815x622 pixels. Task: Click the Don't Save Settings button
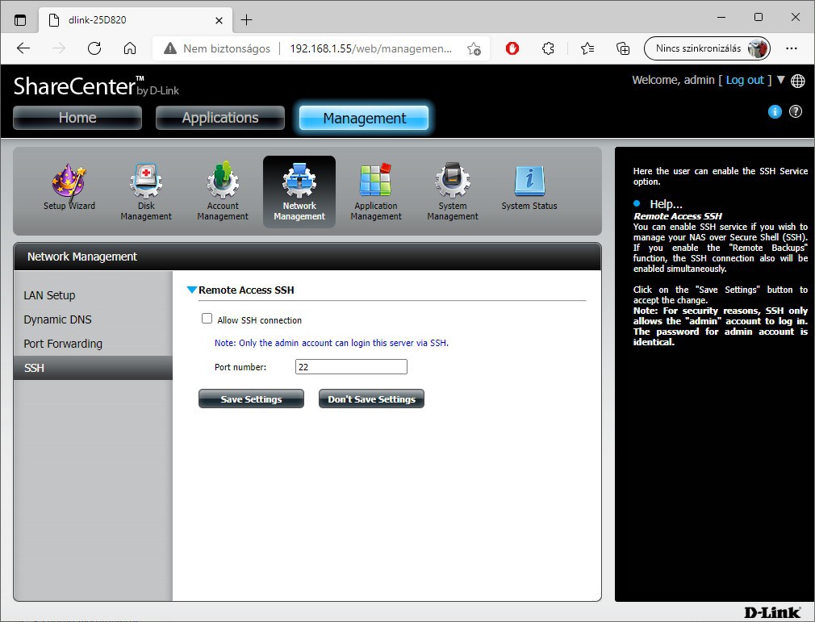[372, 399]
